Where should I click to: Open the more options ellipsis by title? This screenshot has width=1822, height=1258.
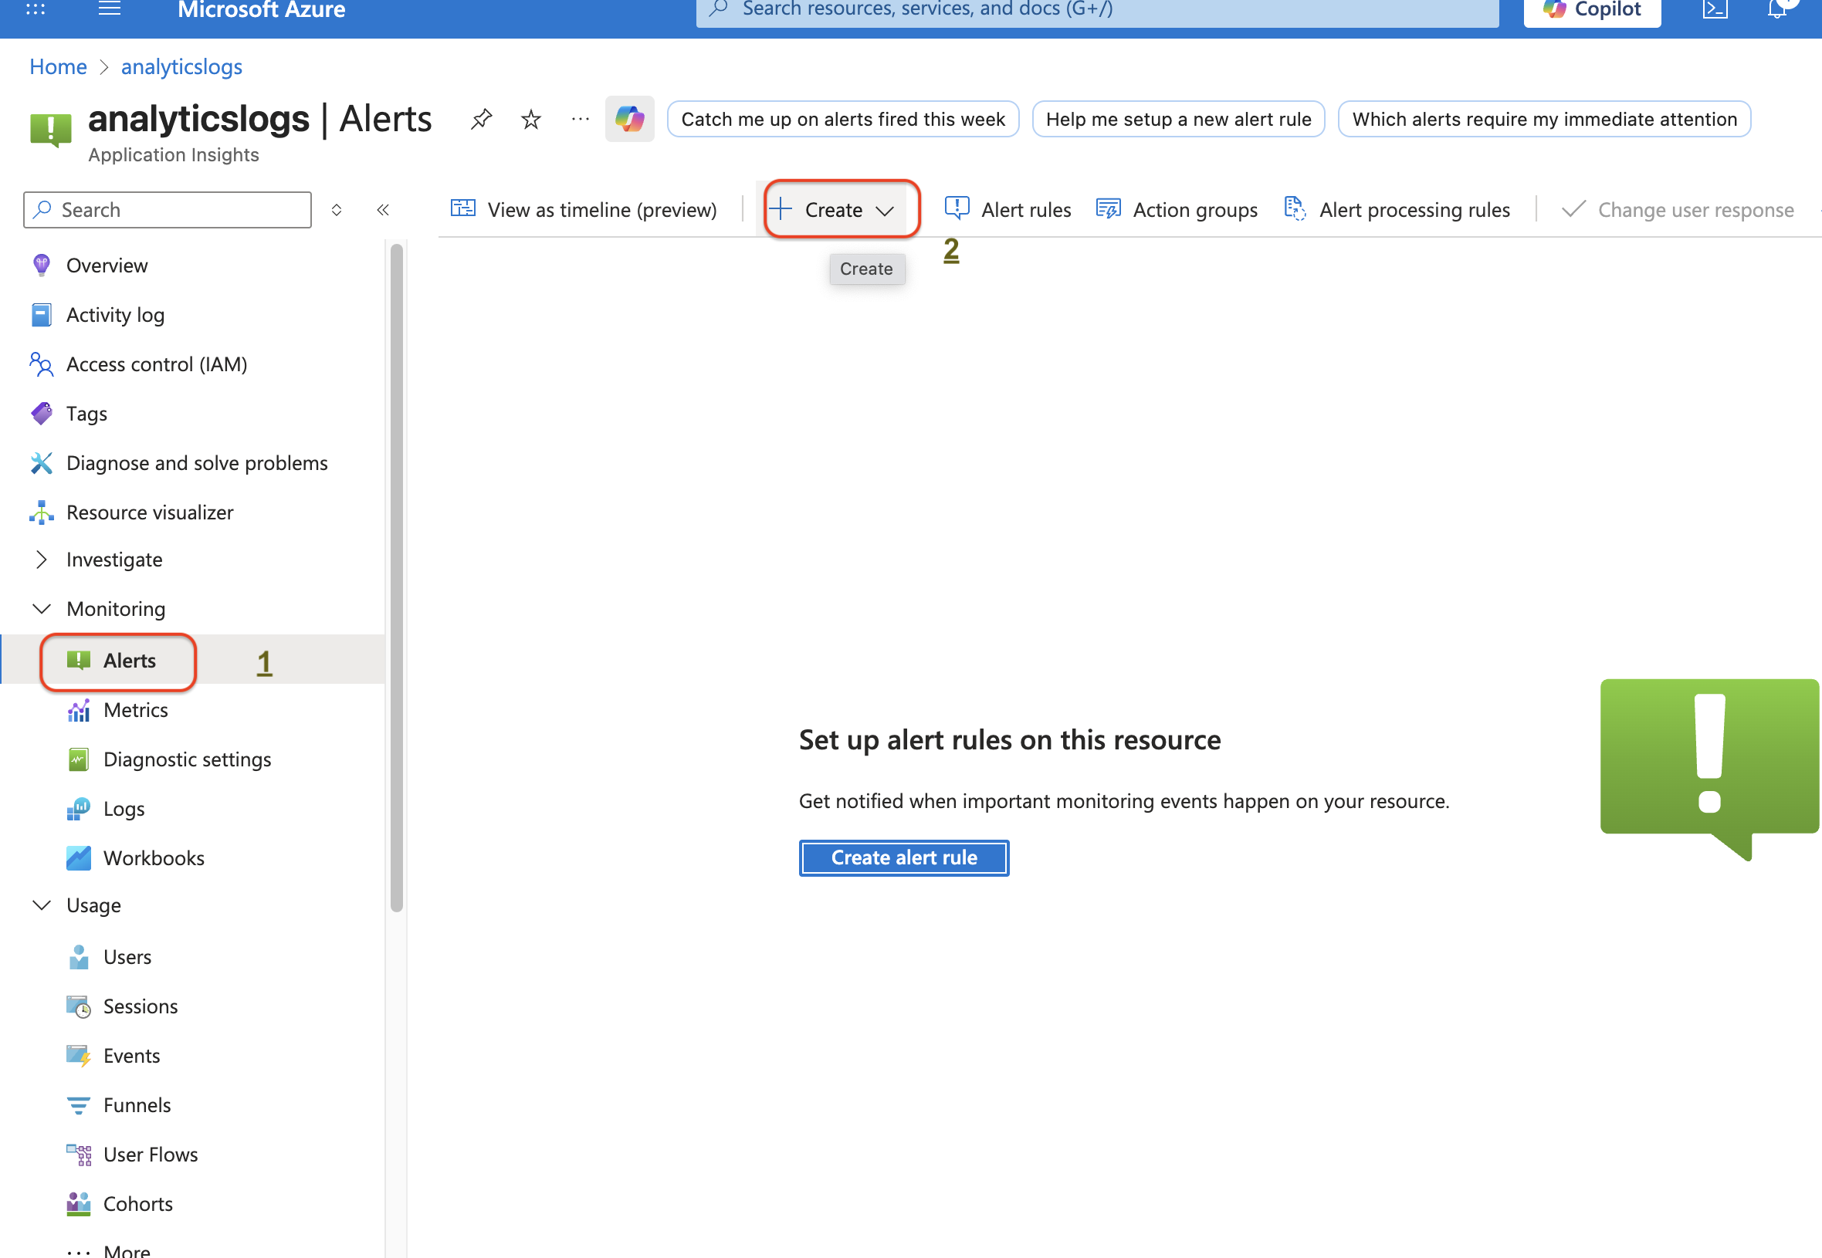point(581,119)
